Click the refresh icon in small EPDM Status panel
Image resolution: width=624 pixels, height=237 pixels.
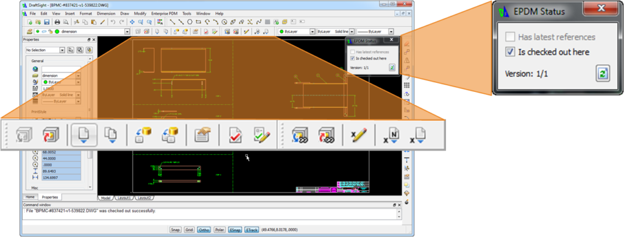tap(392, 68)
